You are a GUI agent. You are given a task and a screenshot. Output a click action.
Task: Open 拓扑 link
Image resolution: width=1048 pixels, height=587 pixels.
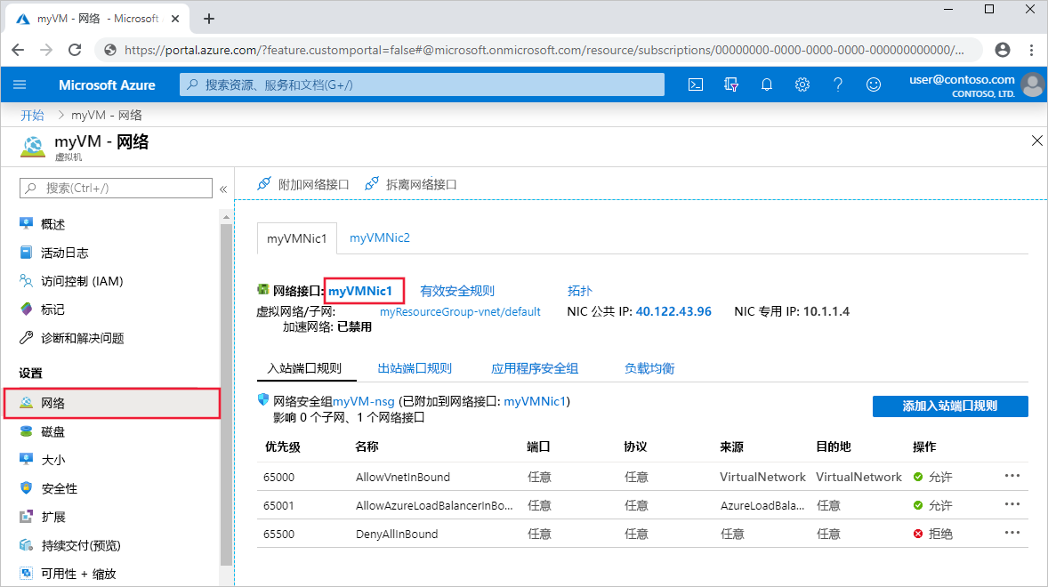[x=579, y=291]
